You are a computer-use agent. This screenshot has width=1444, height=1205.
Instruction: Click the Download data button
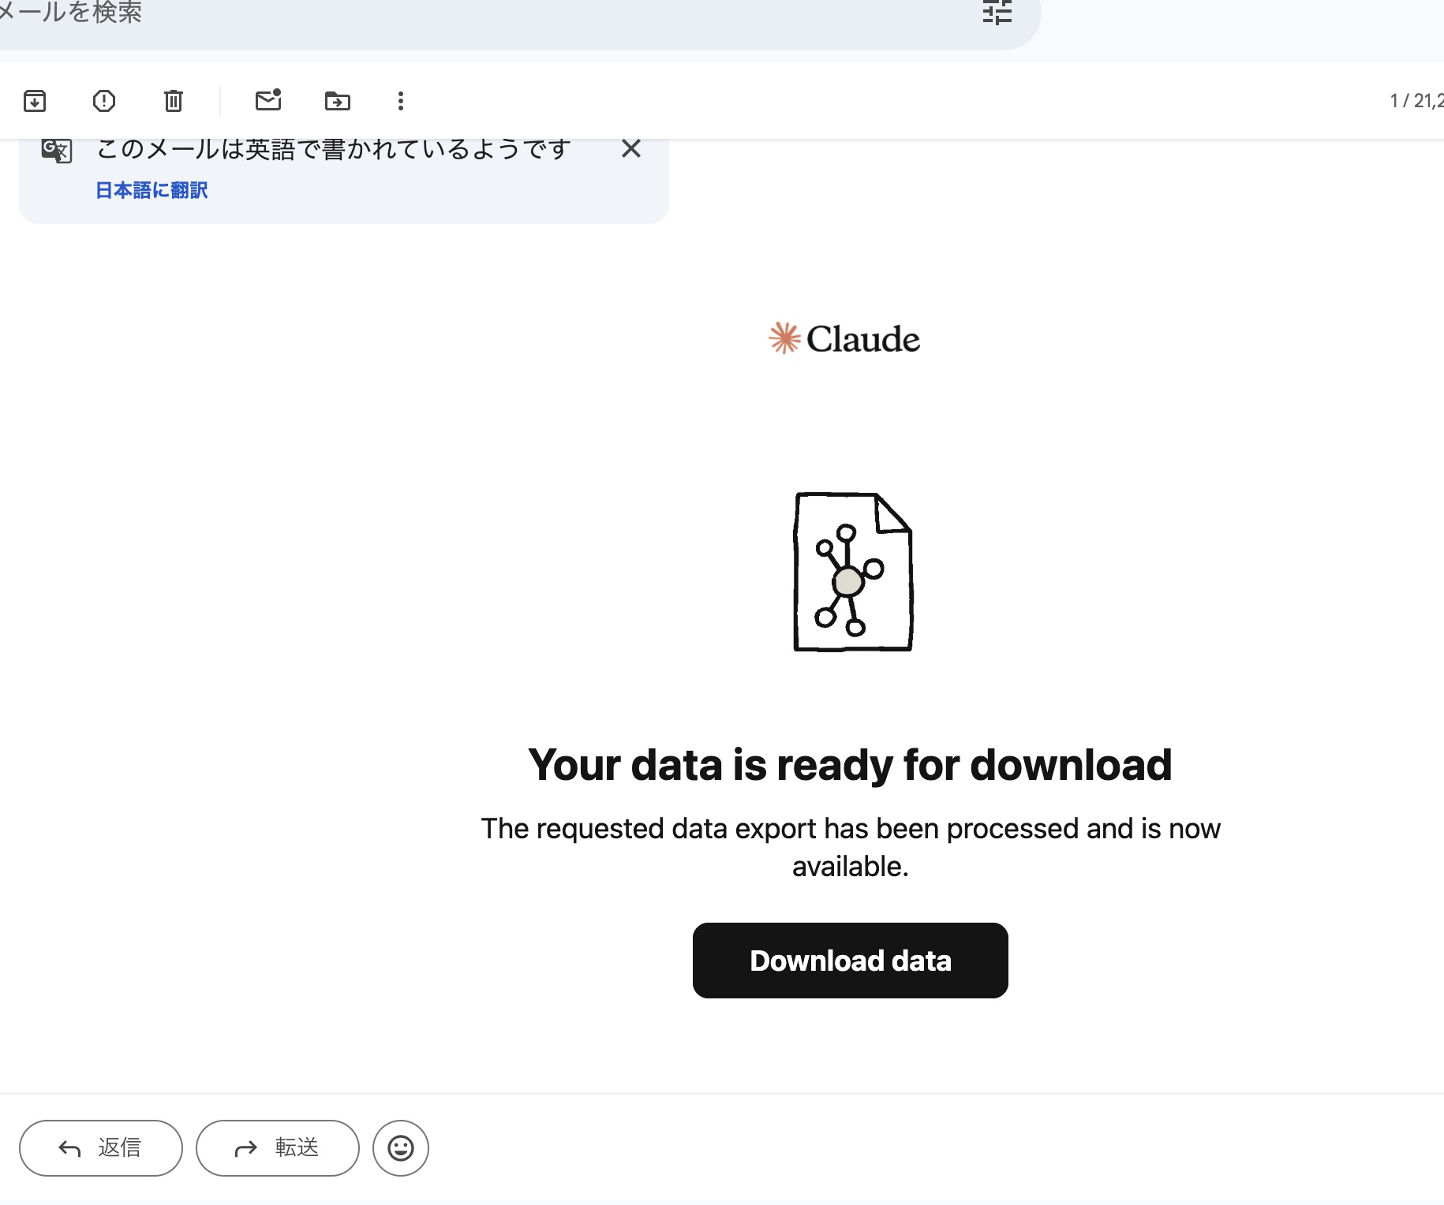[851, 961]
